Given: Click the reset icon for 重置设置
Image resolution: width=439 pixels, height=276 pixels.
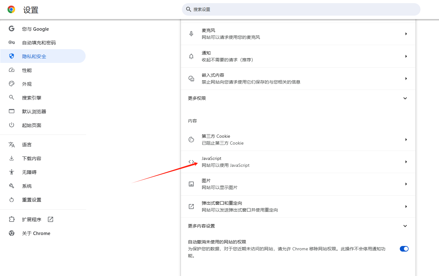Looking at the screenshot, I should click(x=12, y=200).
